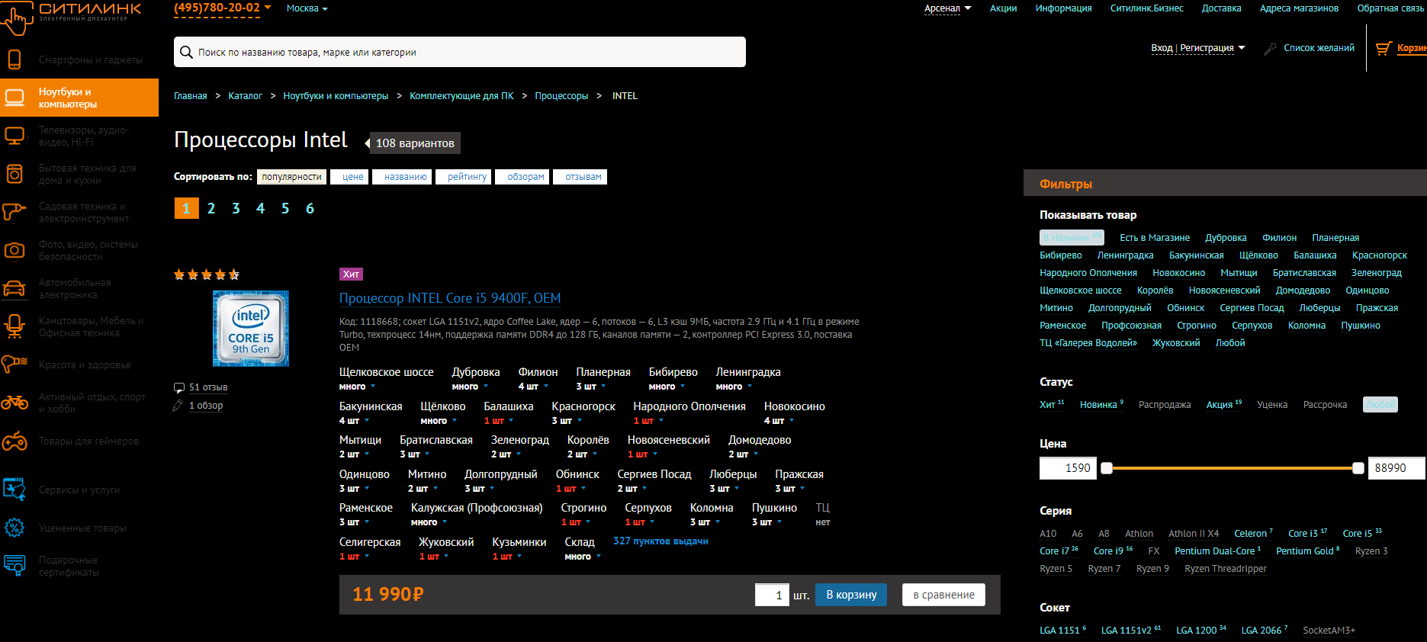Click the minimum price slider handle

(x=1107, y=468)
